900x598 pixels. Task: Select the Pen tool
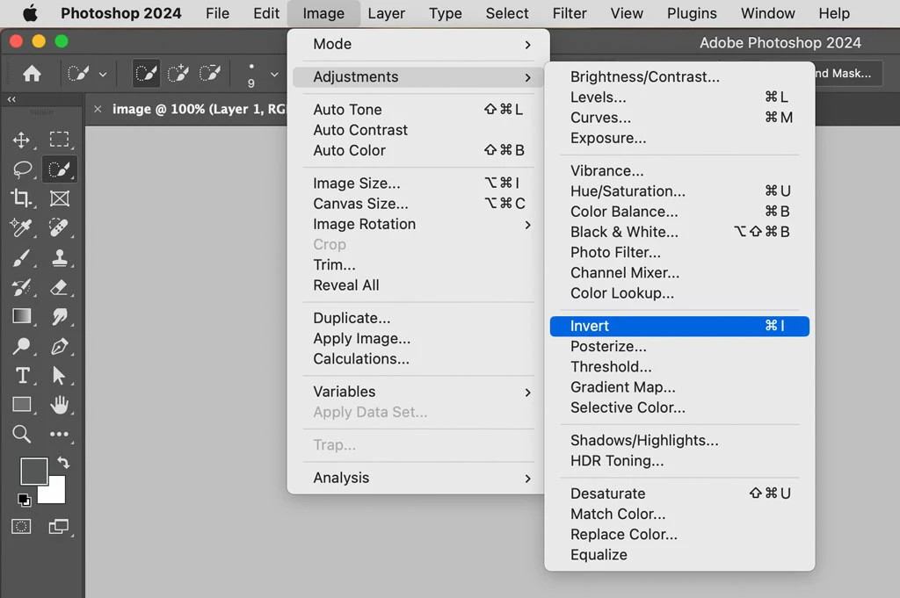pyautogui.click(x=59, y=346)
